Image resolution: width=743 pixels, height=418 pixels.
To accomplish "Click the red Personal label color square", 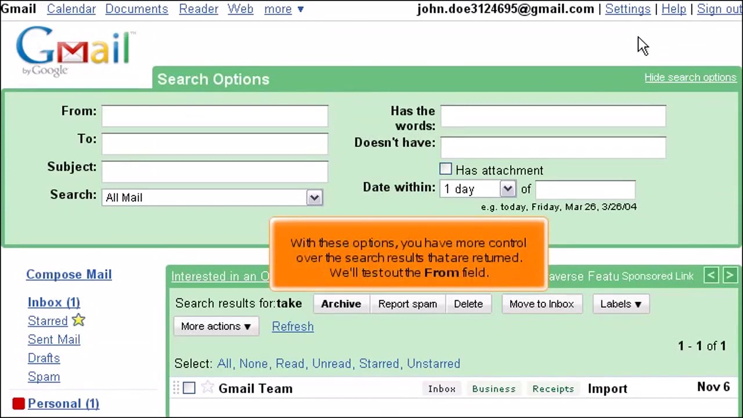I will tap(19, 403).
